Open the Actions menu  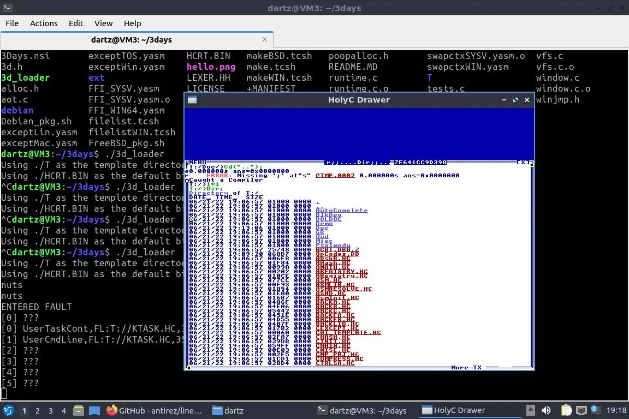tap(44, 23)
